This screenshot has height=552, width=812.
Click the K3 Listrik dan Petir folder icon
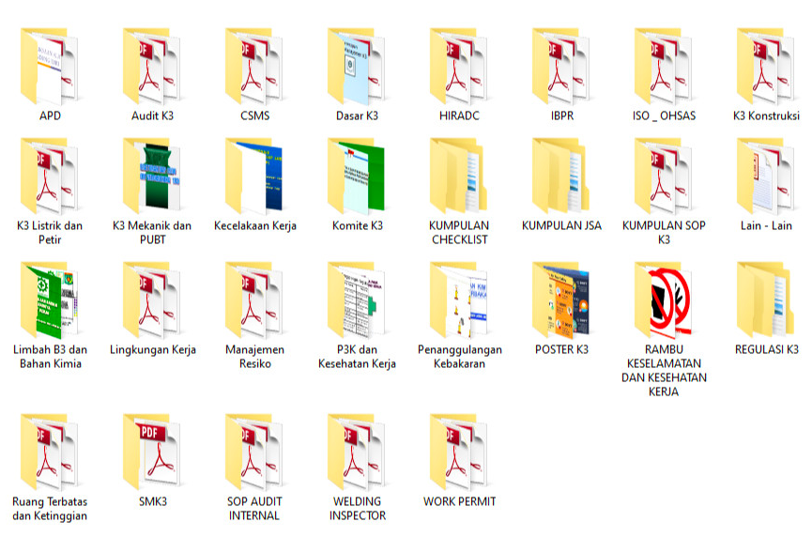tap(50, 176)
